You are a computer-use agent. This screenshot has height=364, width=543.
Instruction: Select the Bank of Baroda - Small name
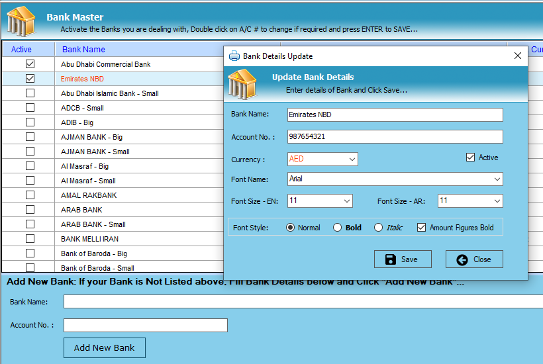[97, 268]
